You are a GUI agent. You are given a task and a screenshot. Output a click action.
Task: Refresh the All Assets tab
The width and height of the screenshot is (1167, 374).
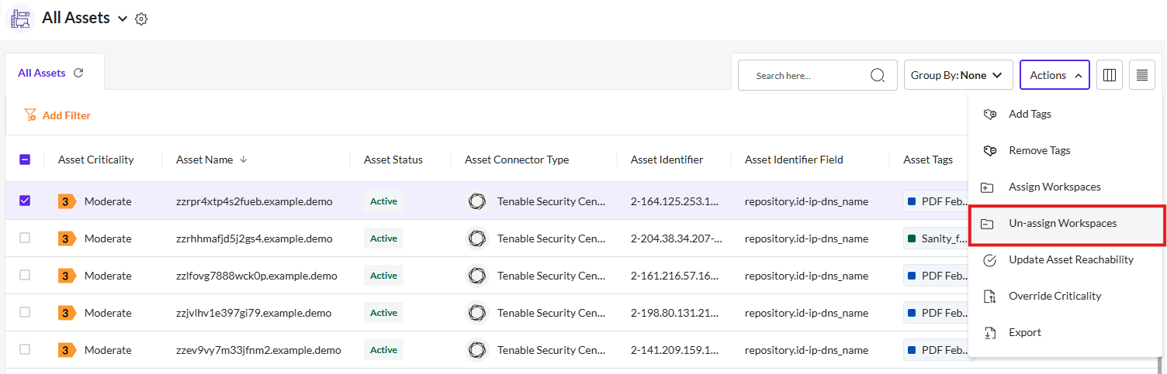78,73
